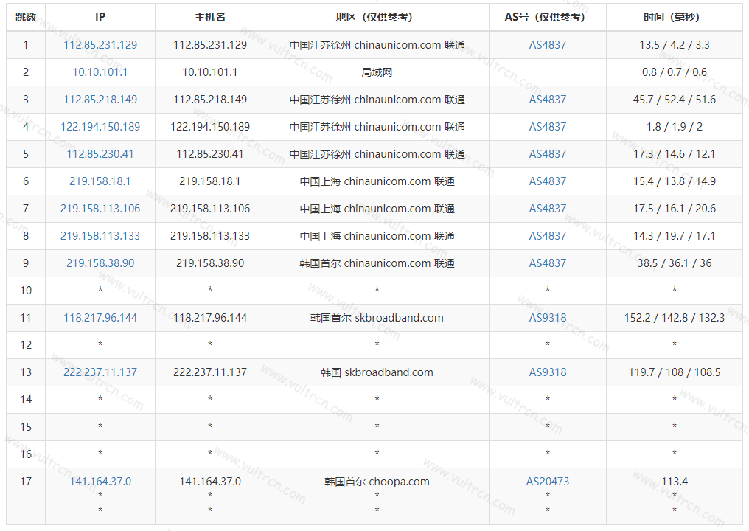The width and height of the screenshot is (749, 531).
Task: Open AS4837 link in hop 4 row
Action: point(548,127)
